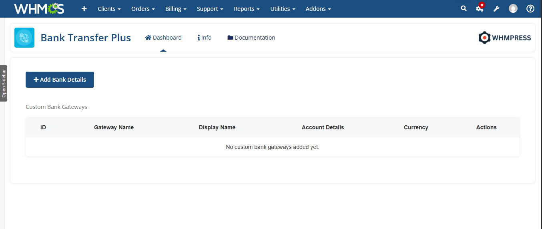The width and height of the screenshot is (542, 229).
Task: Switch to the Info tab
Action: point(205,38)
